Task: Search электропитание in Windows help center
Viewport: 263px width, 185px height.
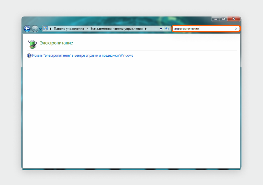Action: point(83,55)
